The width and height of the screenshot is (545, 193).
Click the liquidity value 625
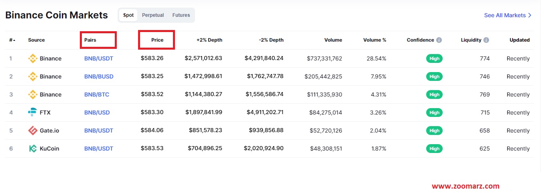click(x=485, y=149)
